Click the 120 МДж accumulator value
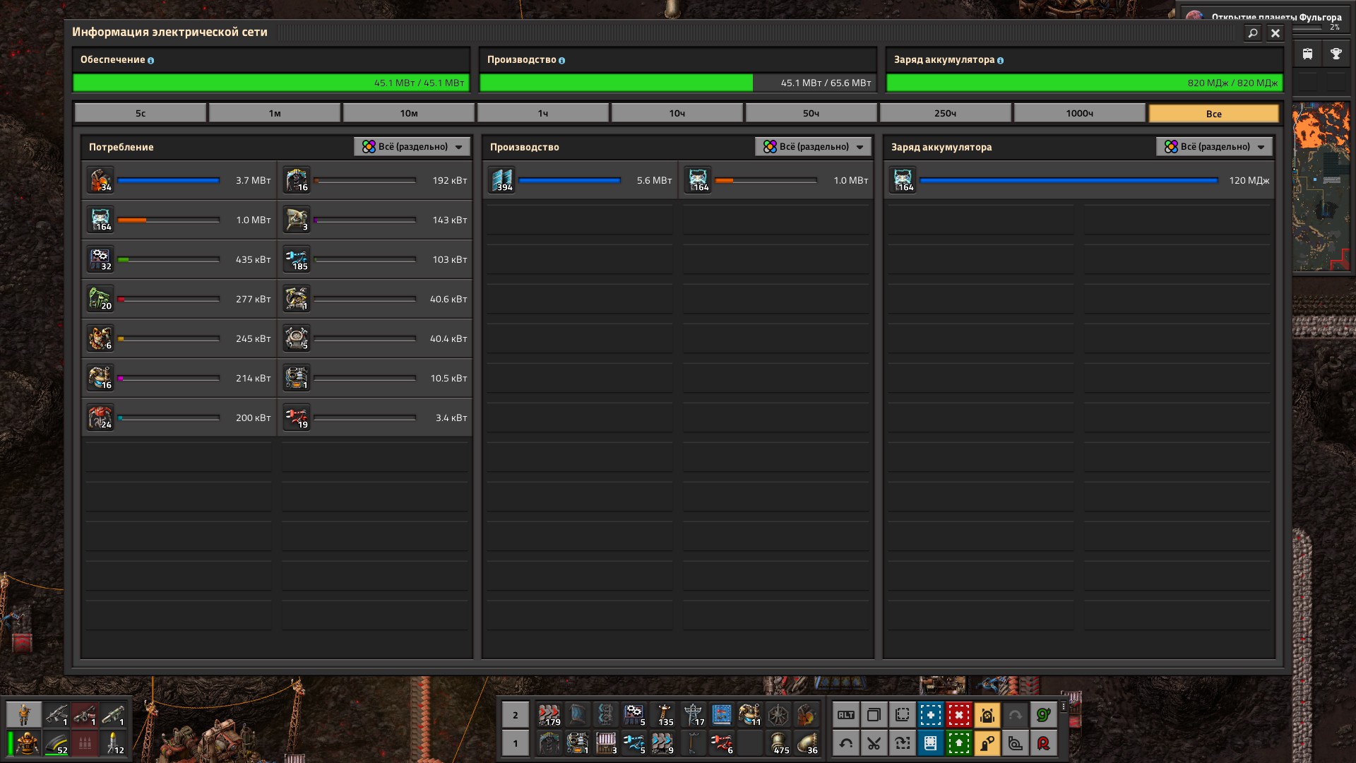The image size is (1356, 763). pyautogui.click(x=1249, y=181)
